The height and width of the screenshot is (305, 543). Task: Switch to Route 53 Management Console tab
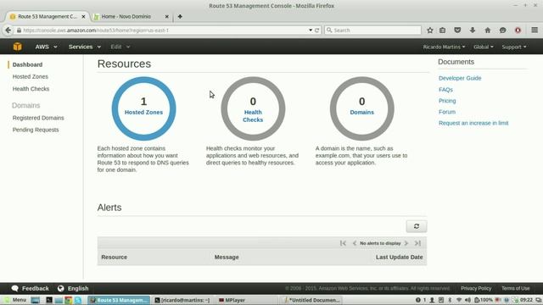click(x=48, y=16)
